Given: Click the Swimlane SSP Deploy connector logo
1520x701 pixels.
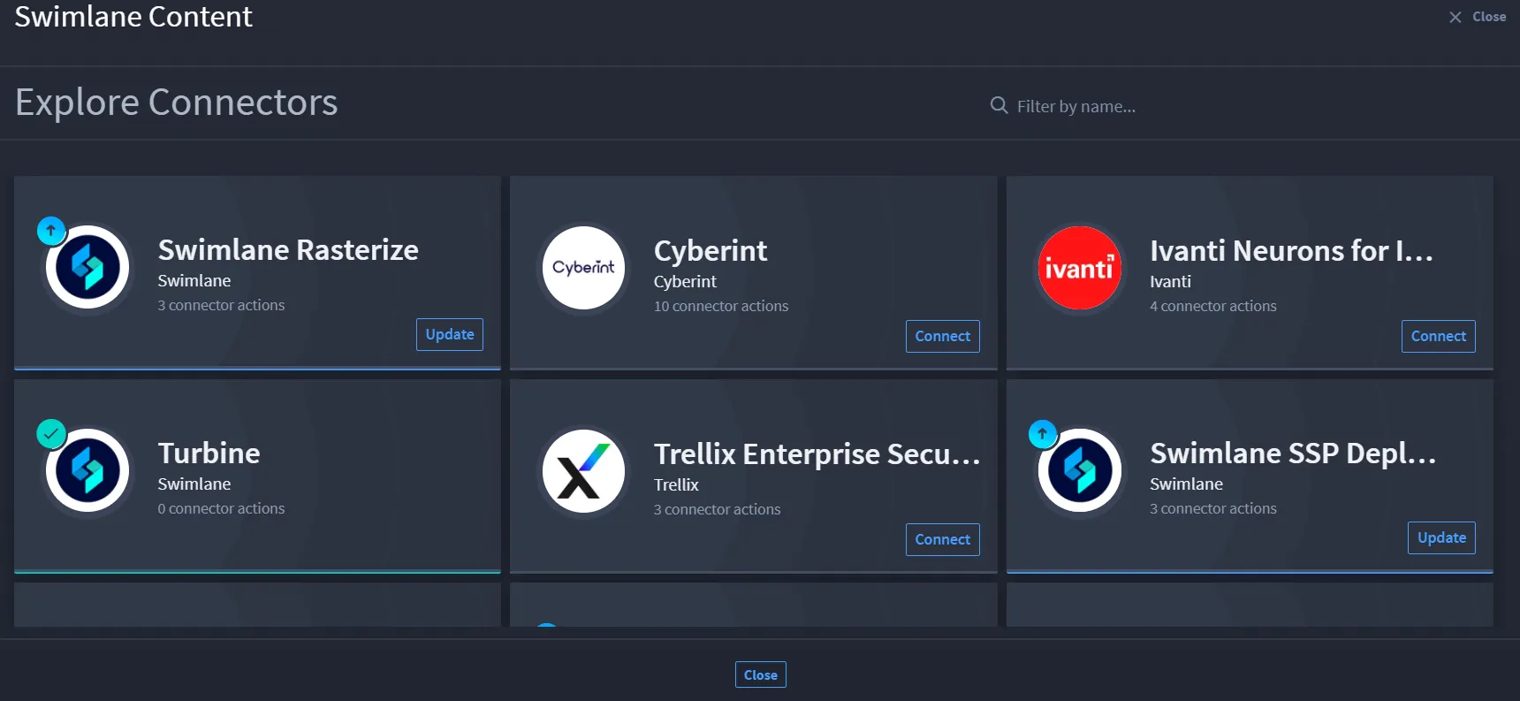Looking at the screenshot, I should [1079, 470].
